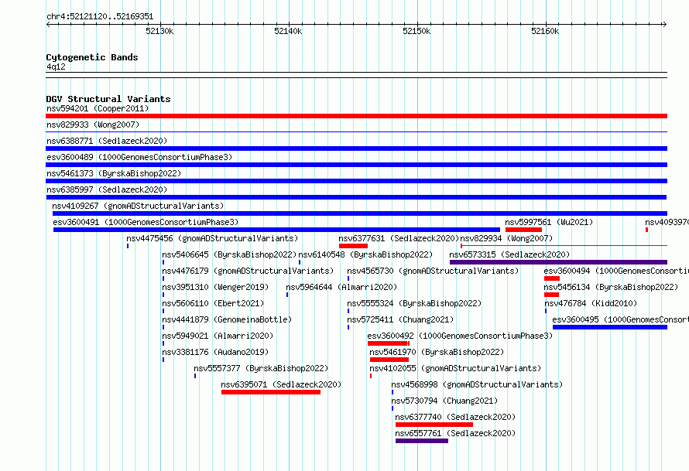Viewport: 689px width, 471px height.
Task: Open the esv3600495 variant label
Action: [x=620, y=319]
